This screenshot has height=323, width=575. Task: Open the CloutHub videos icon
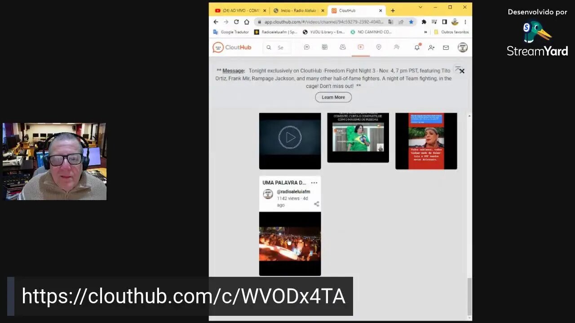[x=360, y=47]
